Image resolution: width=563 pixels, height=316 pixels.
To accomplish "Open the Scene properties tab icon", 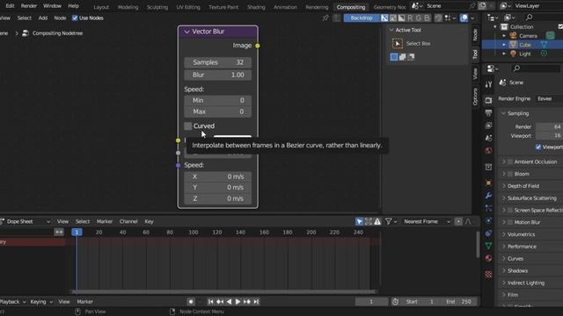I will click(x=488, y=138).
